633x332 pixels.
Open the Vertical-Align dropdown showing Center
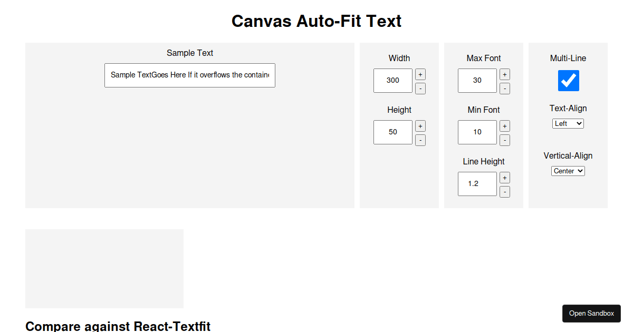tap(568, 170)
